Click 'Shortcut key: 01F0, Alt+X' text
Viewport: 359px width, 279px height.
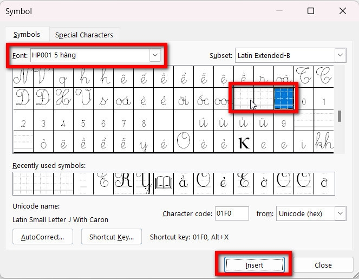[189, 237]
